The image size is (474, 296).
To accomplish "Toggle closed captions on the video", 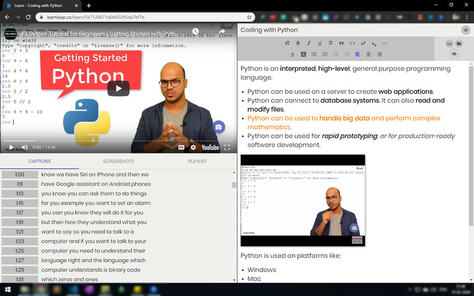I will 181,148.
